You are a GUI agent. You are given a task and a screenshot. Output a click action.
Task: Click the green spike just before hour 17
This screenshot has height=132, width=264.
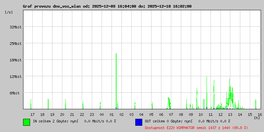[x=31, y=104]
